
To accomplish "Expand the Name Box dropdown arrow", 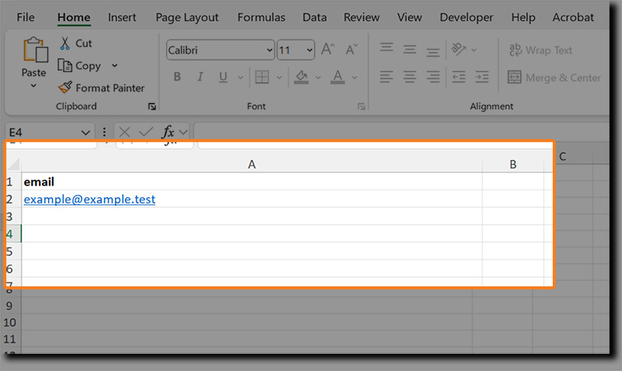I will coord(86,132).
